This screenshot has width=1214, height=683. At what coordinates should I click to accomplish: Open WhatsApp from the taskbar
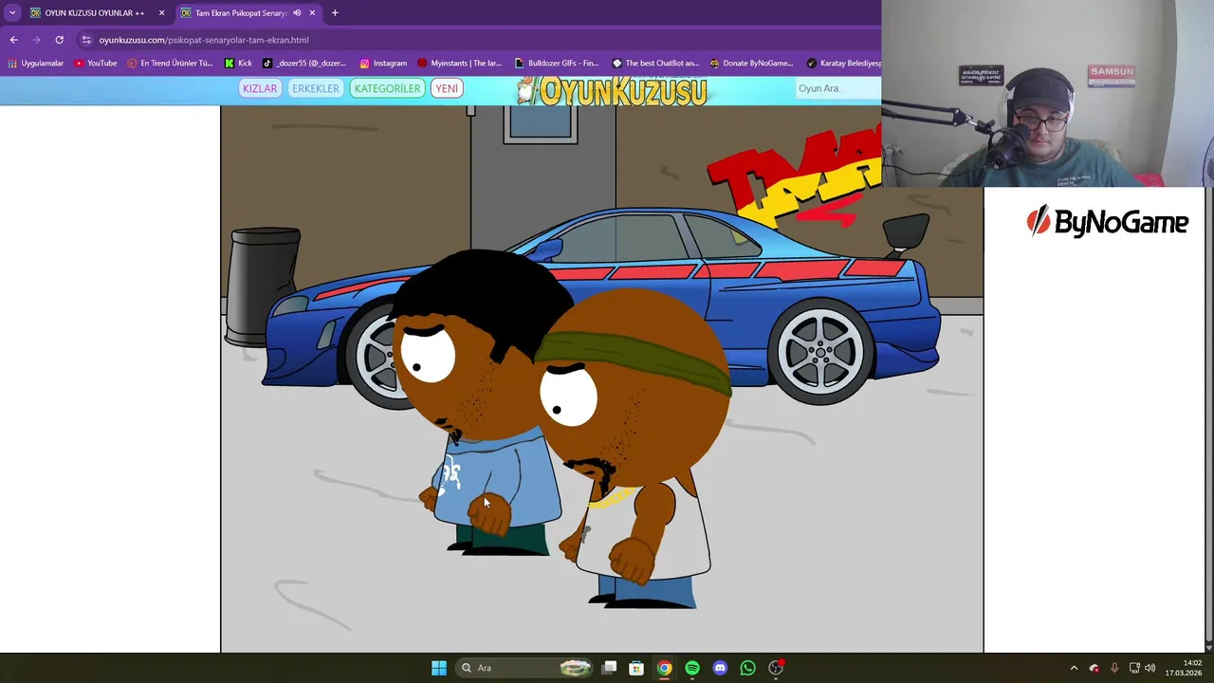pos(747,668)
